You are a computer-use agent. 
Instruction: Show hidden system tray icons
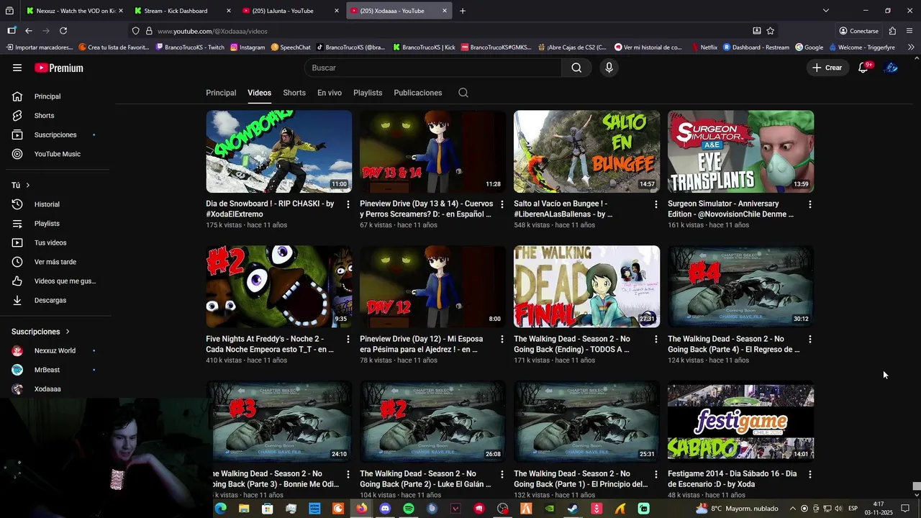click(x=793, y=509)
